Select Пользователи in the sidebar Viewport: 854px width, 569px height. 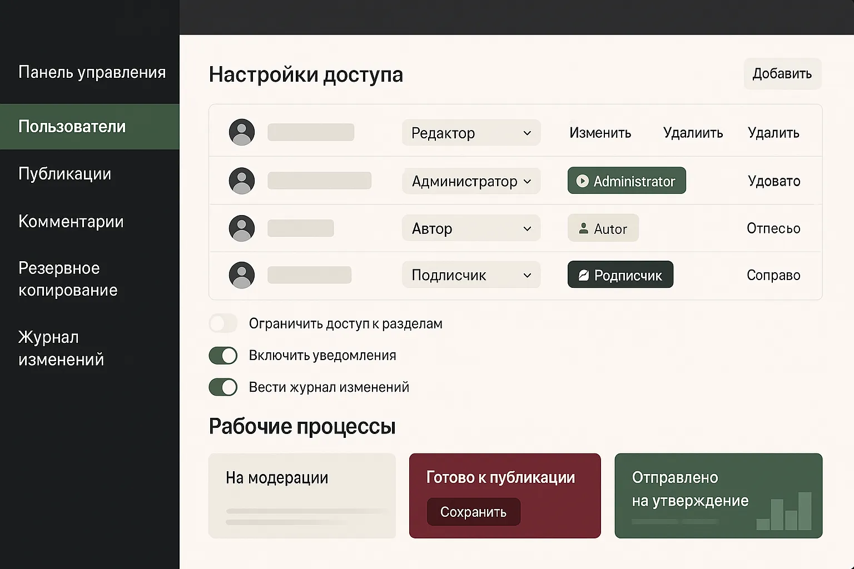click(90, 127)
